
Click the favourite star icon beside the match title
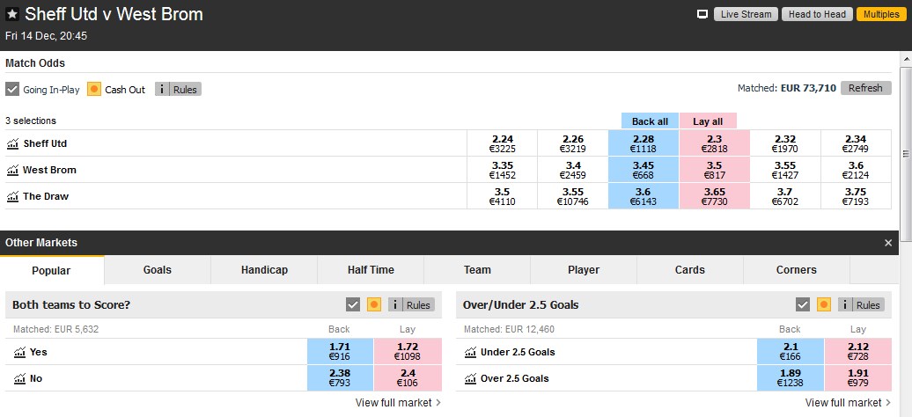[x=12, y=15]
